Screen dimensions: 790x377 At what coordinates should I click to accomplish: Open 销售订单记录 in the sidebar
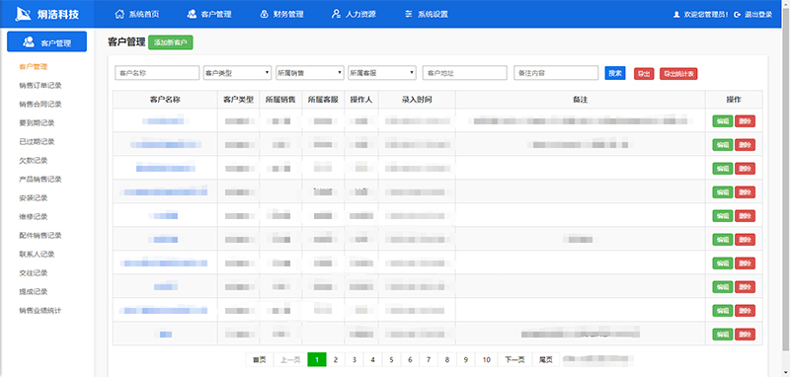pos(40,86)
